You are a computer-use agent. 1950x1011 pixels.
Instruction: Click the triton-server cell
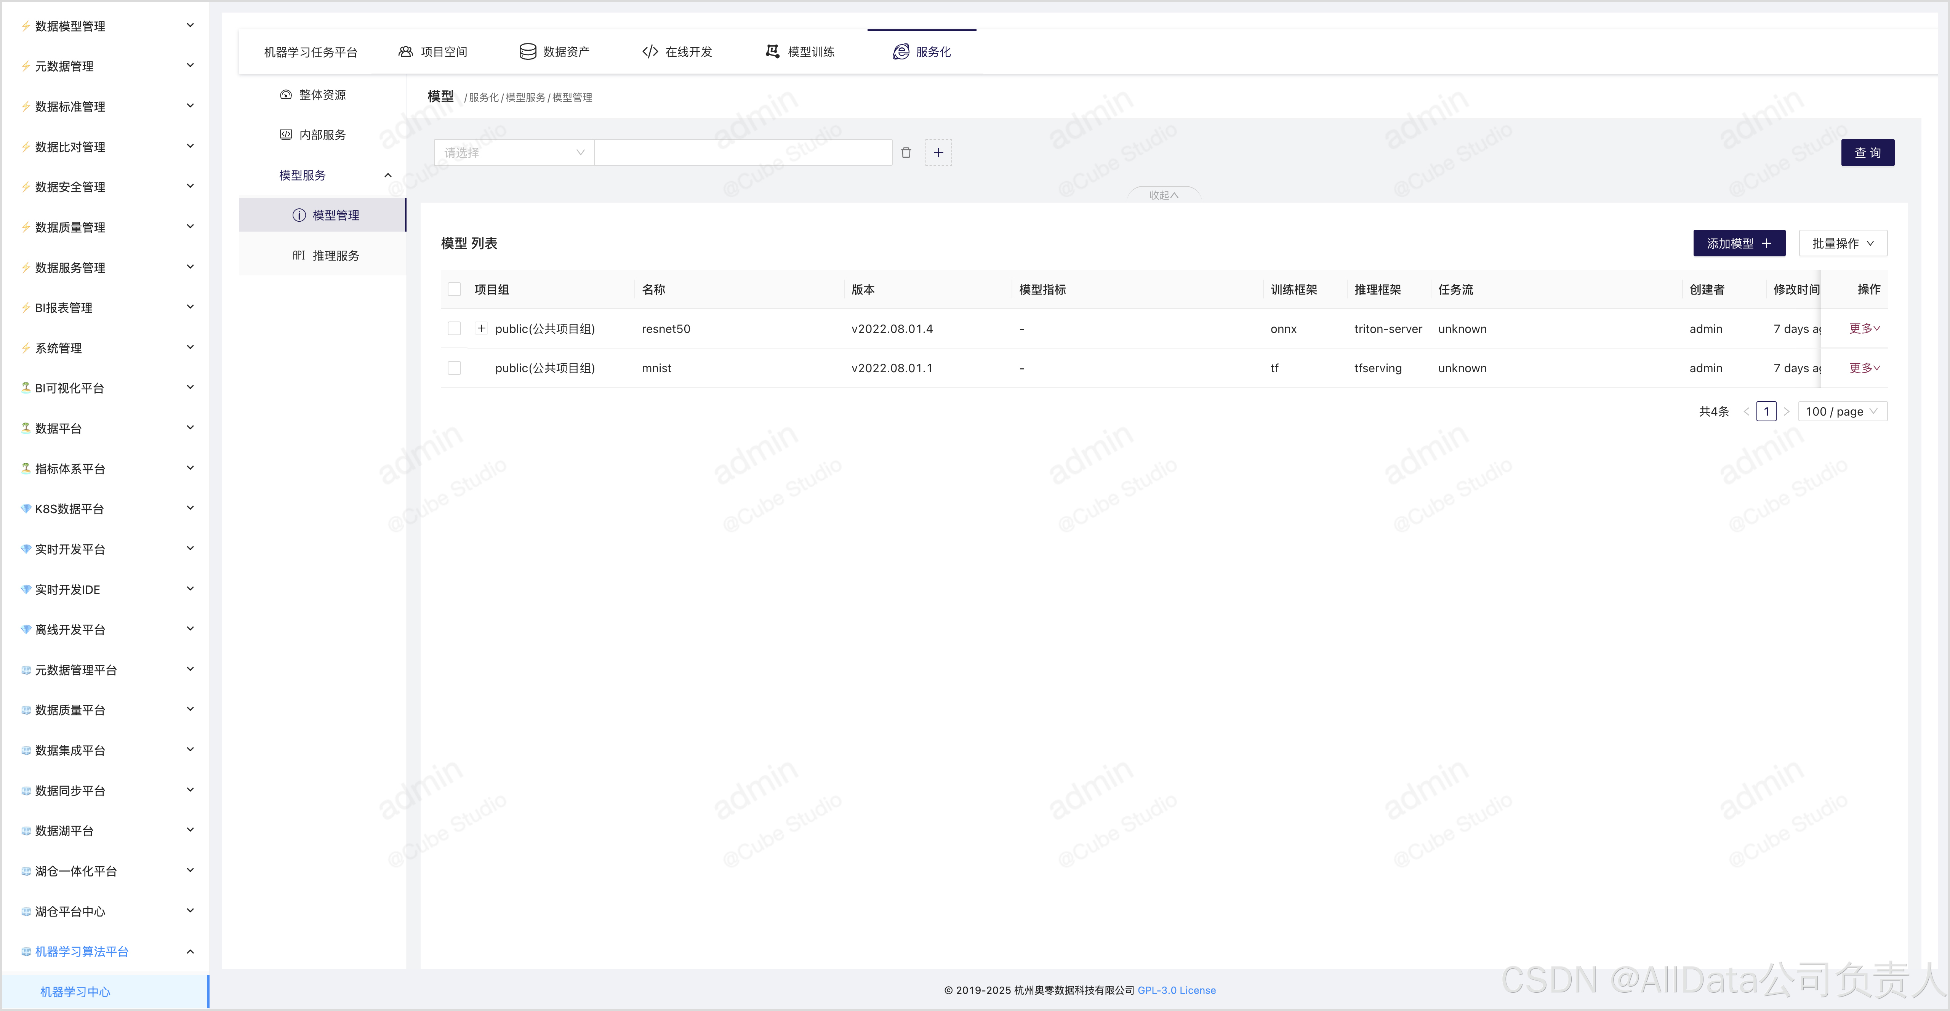[x=1388, y=329]
